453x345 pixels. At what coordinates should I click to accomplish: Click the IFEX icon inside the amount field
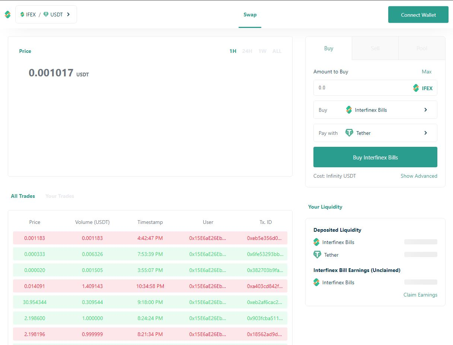(416, 88)
